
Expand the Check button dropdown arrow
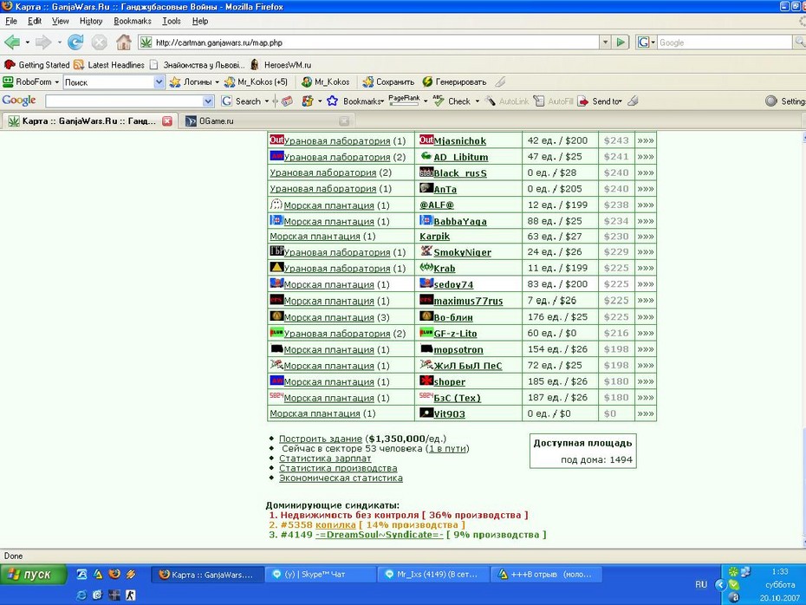click(477, 101)
